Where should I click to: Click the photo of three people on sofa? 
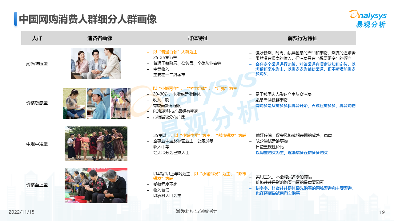pos(96,64)
